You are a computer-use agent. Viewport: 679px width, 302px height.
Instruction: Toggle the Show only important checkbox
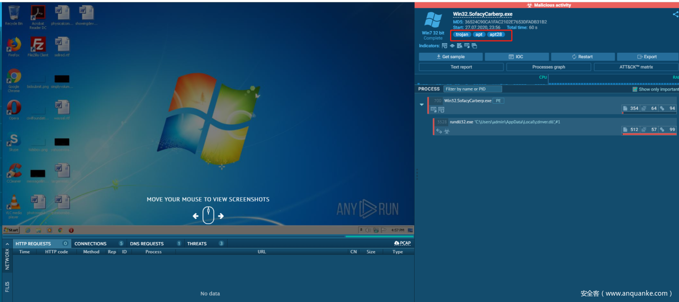[x=635, y=89]
